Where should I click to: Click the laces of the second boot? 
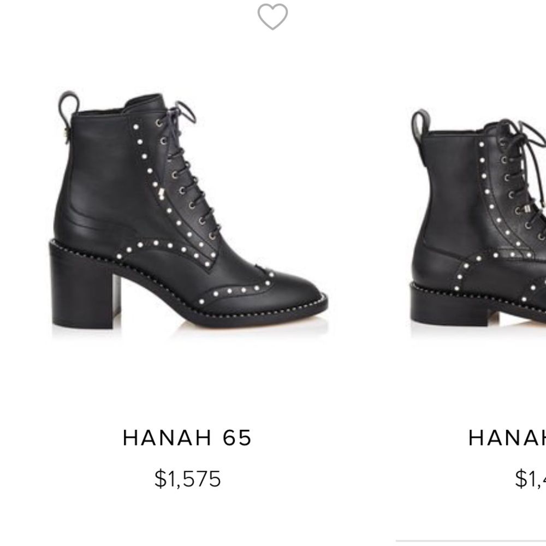coord(519,175)
